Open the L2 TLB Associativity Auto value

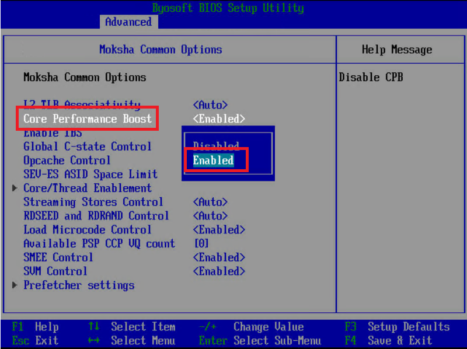point(210,104)
